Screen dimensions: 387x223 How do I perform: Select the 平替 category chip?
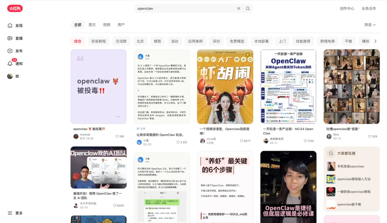pos(349,41)
